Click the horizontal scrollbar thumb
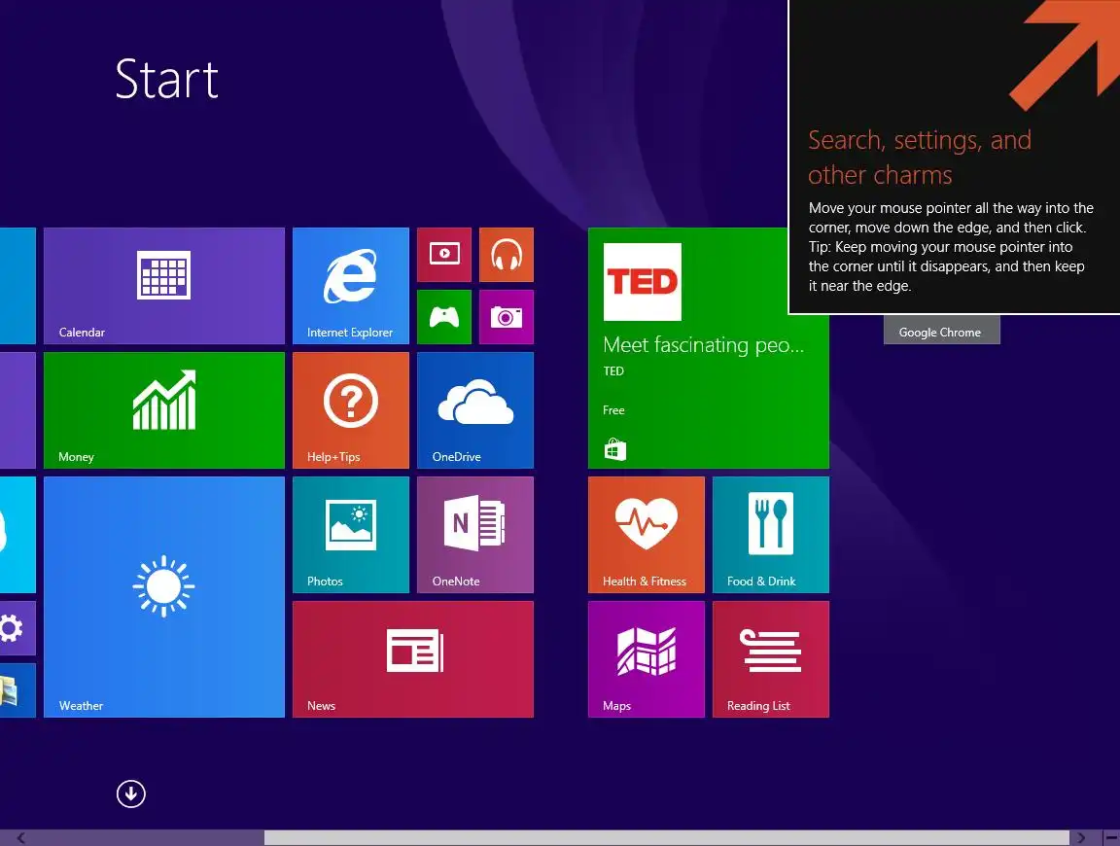This screenshot has height=846, width=1120. click(x=666, y=838)
